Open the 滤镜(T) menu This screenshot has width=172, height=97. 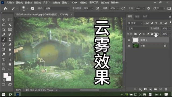(x=66, y=2)
